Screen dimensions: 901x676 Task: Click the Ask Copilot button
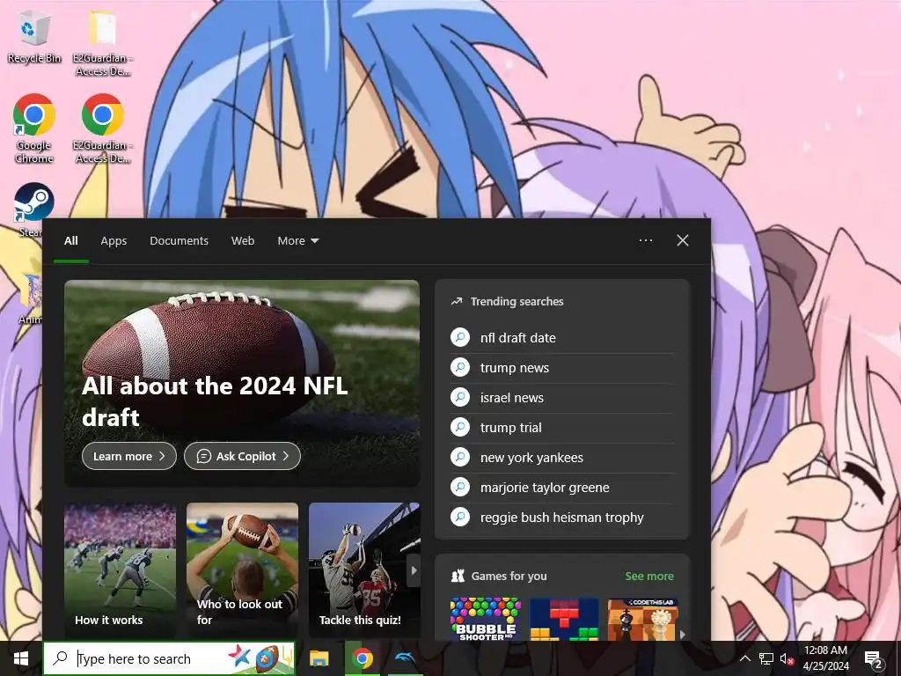pyautogui.click(x=242, y=456)
